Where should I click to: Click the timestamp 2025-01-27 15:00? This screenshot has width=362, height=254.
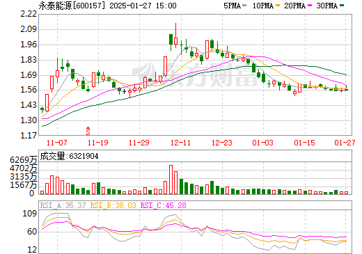pos(143,6)
